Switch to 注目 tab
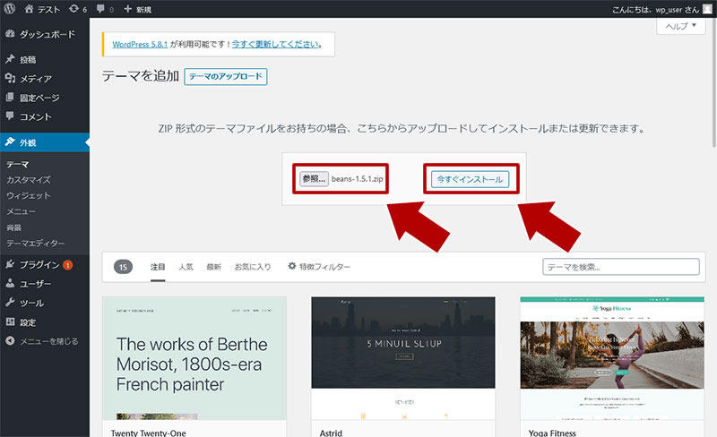This screenshot has height=437, width=717. coord(158,267)
